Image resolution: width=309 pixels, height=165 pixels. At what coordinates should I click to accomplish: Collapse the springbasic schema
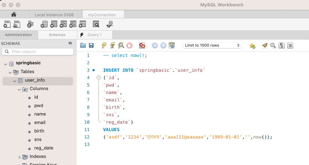(6, 64)
